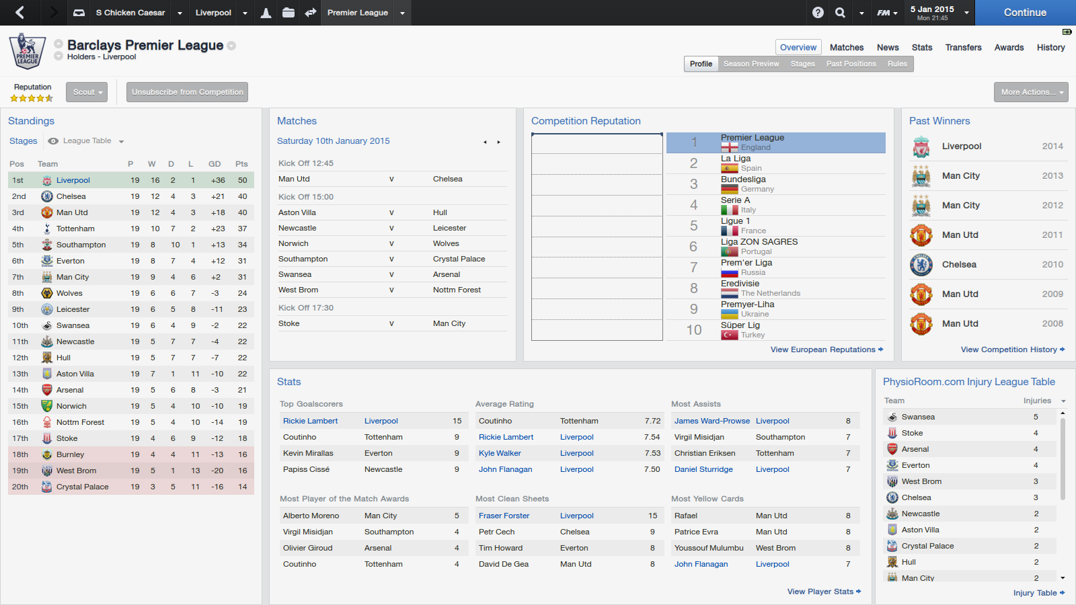Open the History tab
The height and width of the screenshot is (605, 1076).
point(1050,48)
